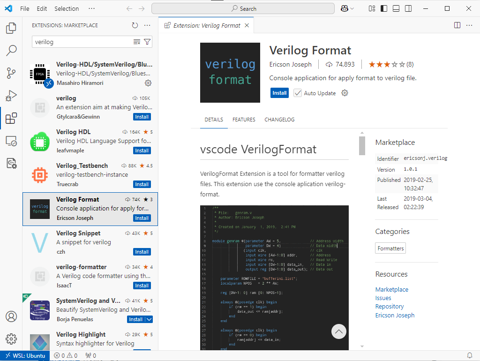Expand the hidden menus ellipsis
The width and height of the screenshot is (480, 361).
91,8
